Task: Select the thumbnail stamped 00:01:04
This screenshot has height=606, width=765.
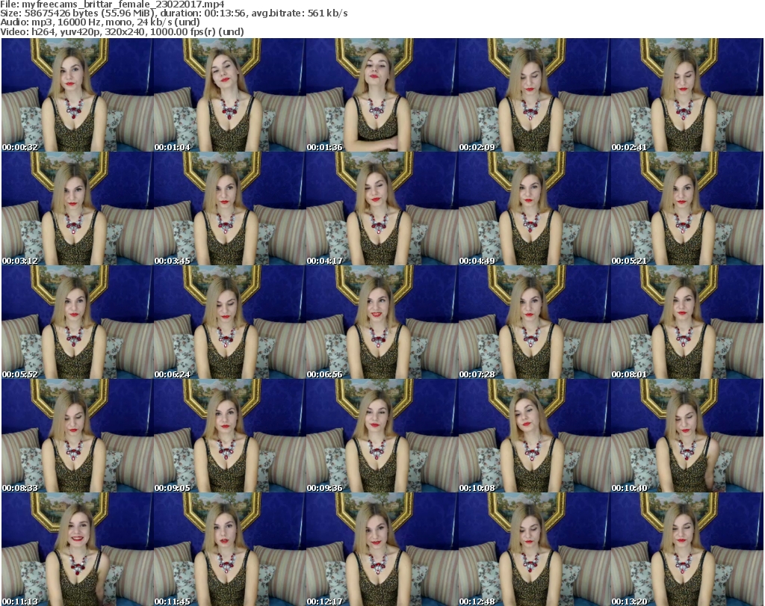Action: point(230,95)
